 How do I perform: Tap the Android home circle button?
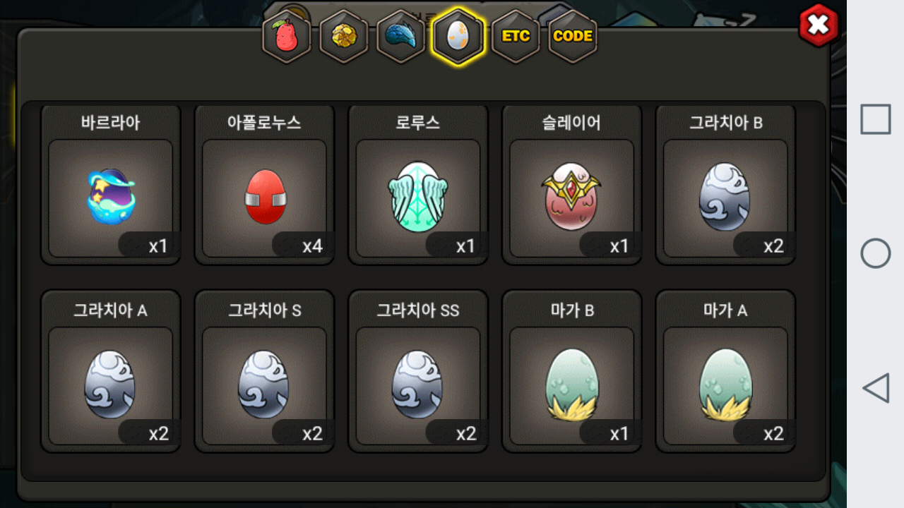coord(876,253)
